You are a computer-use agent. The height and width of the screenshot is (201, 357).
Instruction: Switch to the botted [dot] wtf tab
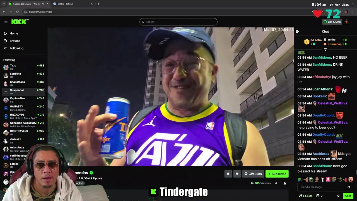[x=73, y=4]
